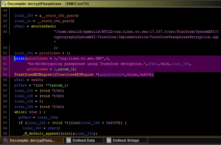Click param_1 on line 56
Viewport: 221px width, 145px height.
point(59,85)
